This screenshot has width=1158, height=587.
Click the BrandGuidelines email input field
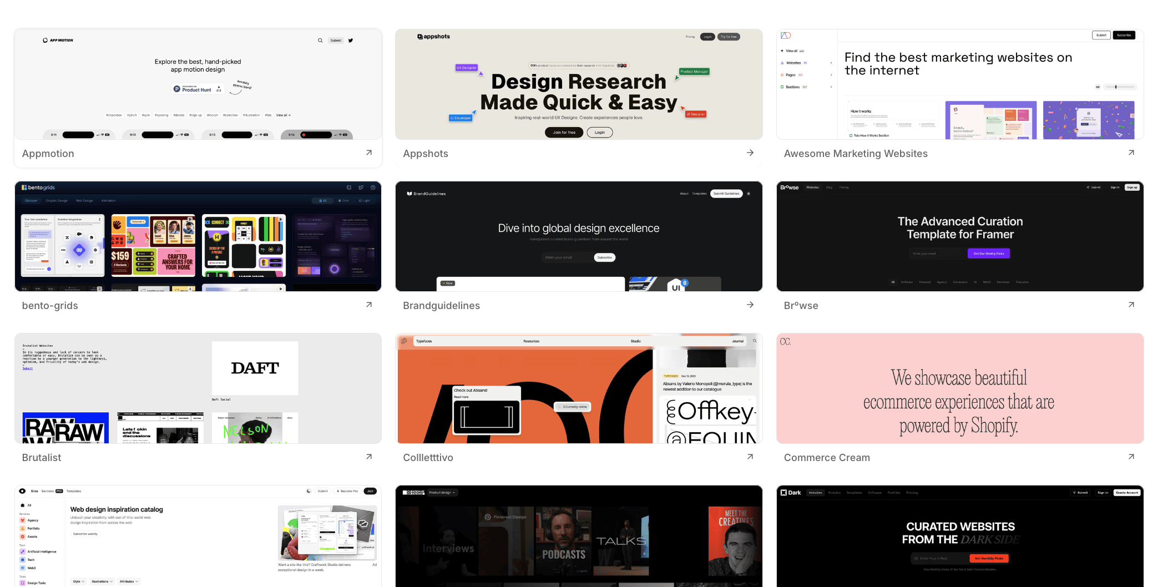[x=568, y=257]
